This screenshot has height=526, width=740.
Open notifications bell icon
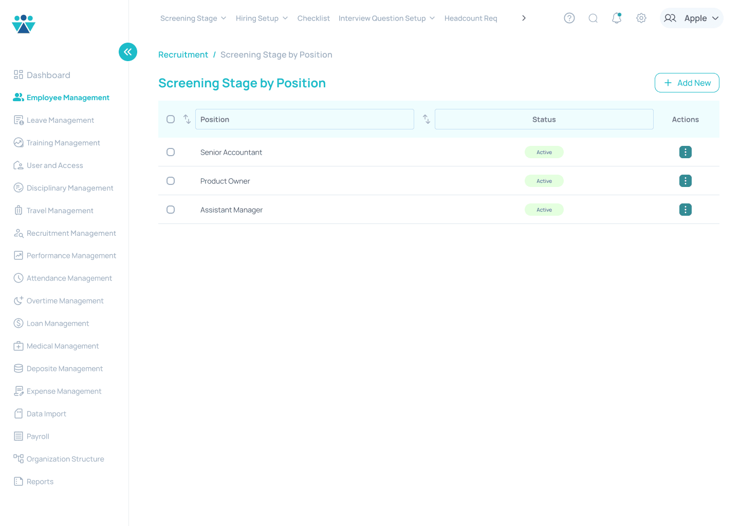point(617,18)
